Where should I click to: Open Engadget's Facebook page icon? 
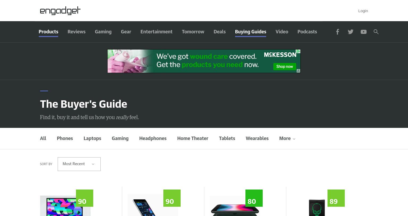(337, 32)
